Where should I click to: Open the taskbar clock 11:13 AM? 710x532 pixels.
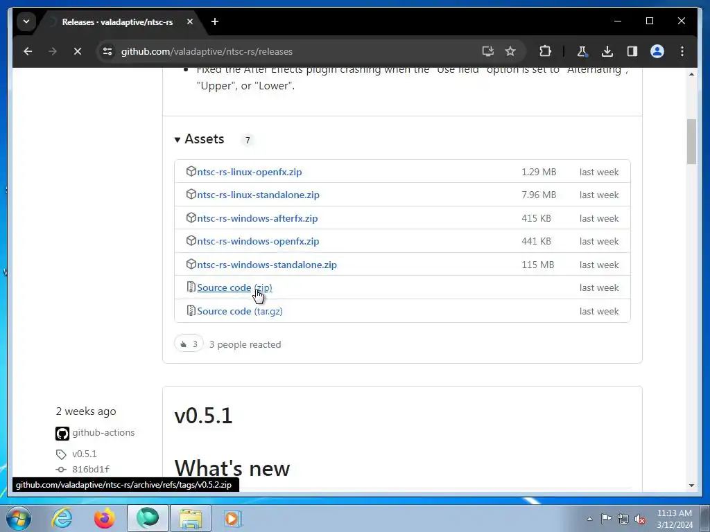point(674,519)
